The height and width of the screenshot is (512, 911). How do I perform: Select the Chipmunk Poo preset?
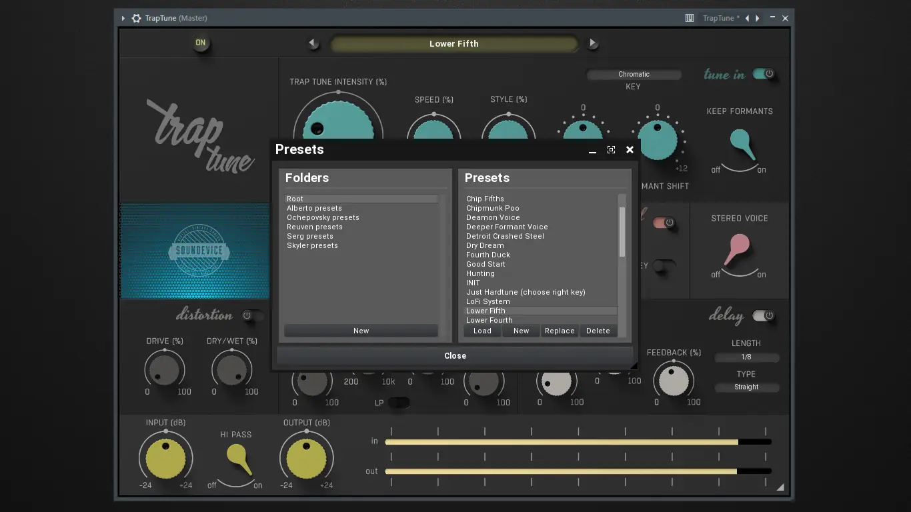point(541,208)
